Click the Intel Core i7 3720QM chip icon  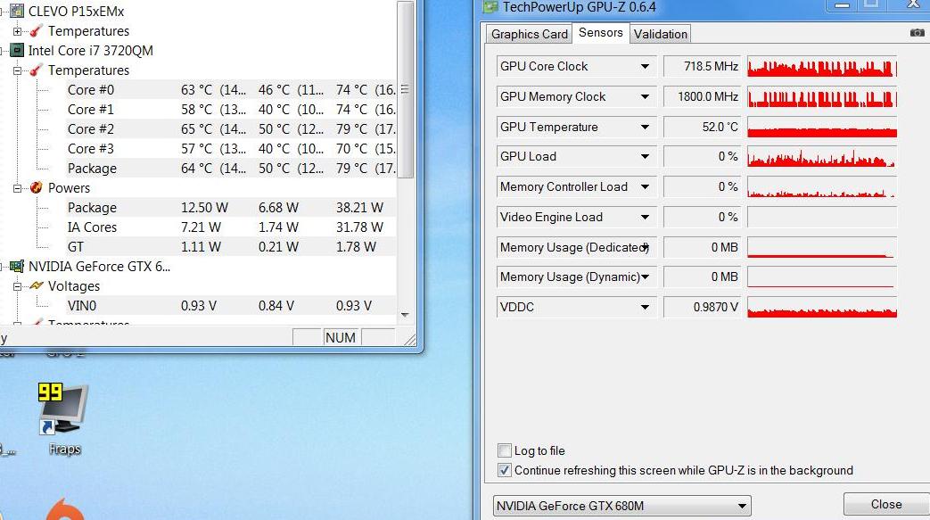[x=17, y=51]
